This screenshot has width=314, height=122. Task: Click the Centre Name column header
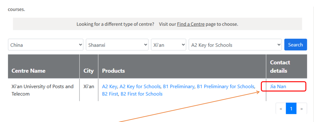click(x=29, y=71)
